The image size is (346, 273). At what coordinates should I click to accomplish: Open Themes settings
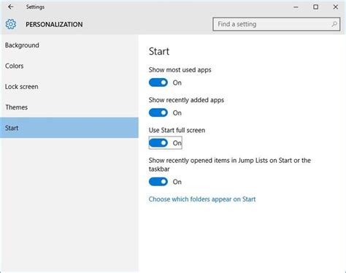click(69, 107)
